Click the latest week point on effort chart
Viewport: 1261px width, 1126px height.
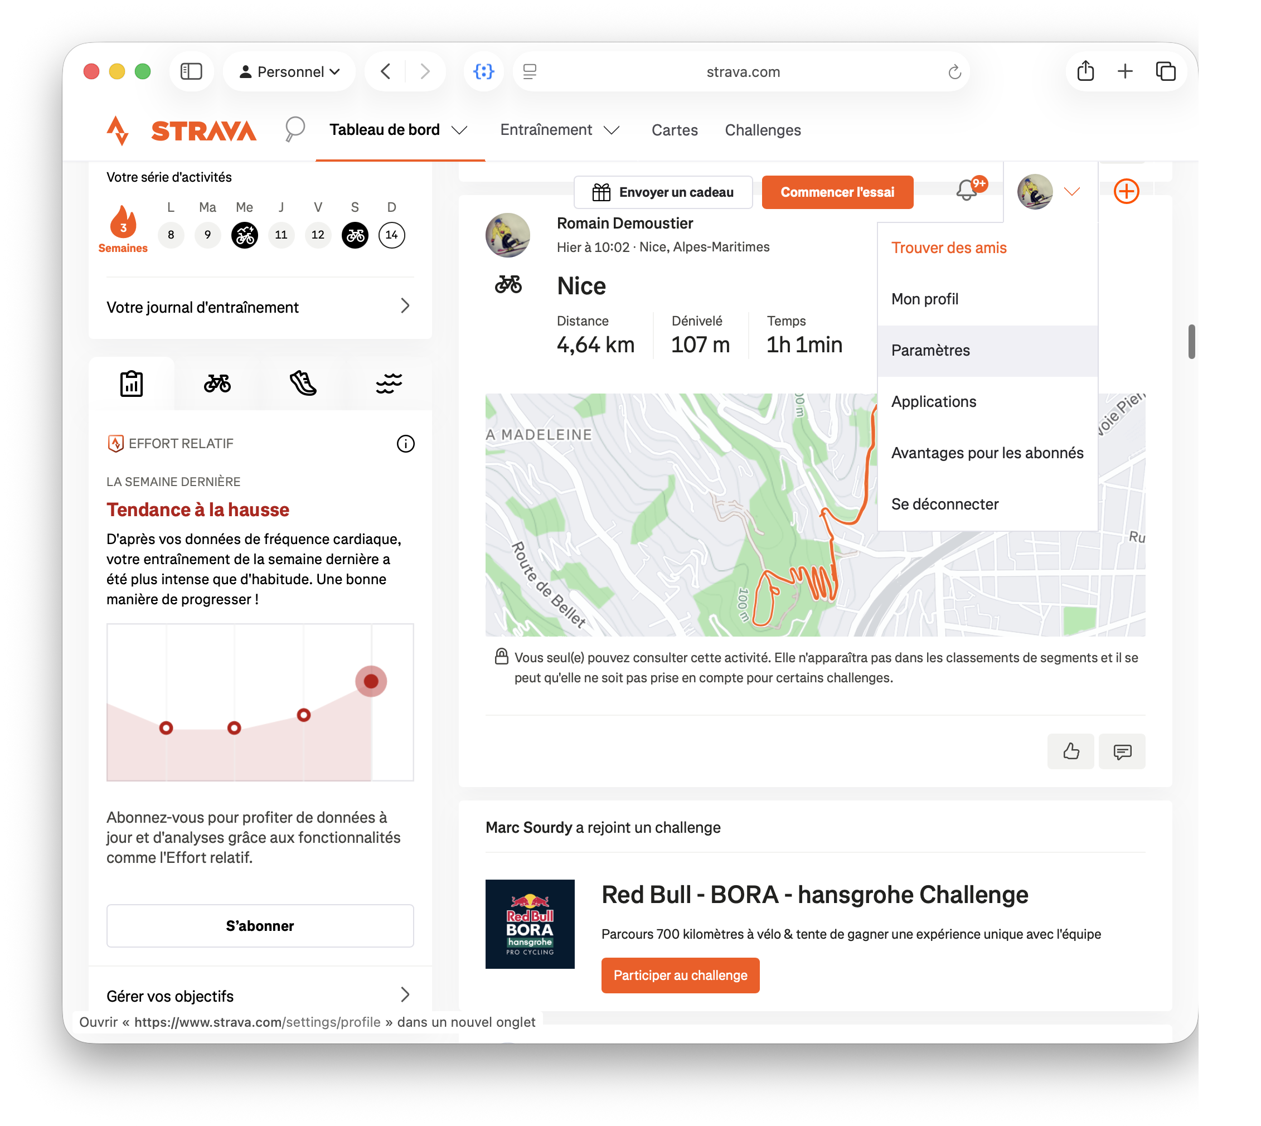tap(371, 681)
